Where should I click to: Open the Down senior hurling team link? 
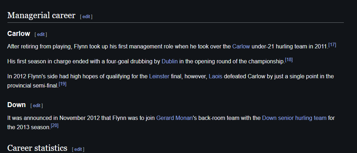click(x=294, y=118)
